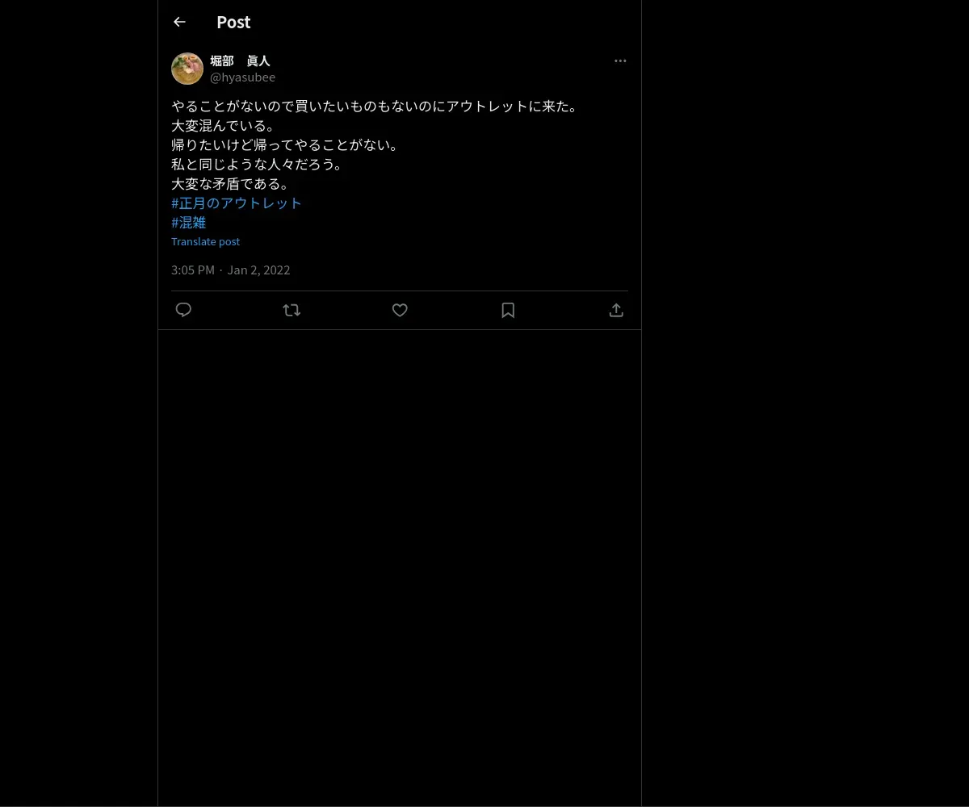The height and width of the screenshot is (807, 969).
Task: Bookmark this post
Action: click(x=508, y=310)
